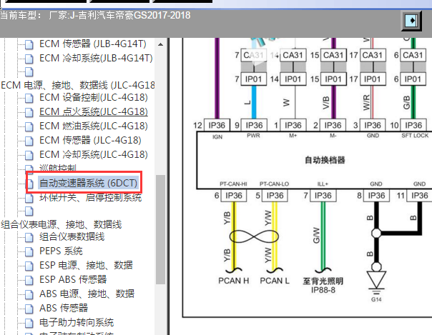Click the IP36 pin 7 ILL+ connector

click(323, 196)
